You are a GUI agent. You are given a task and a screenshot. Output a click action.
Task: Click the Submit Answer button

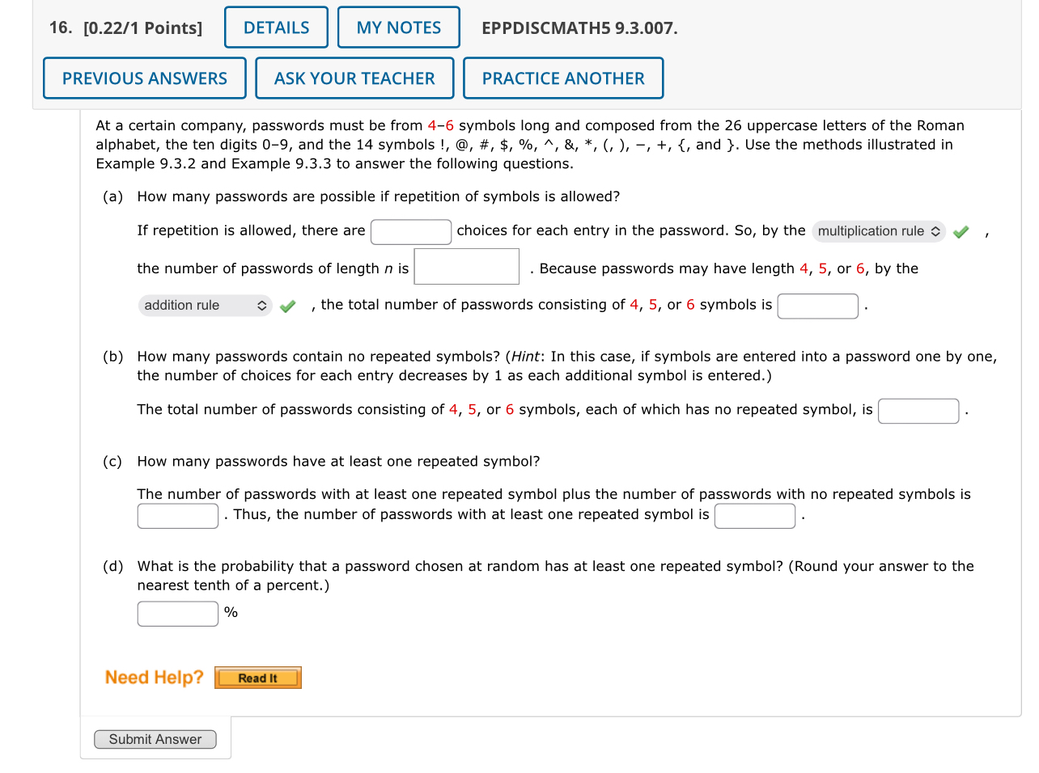click(155, 739)
